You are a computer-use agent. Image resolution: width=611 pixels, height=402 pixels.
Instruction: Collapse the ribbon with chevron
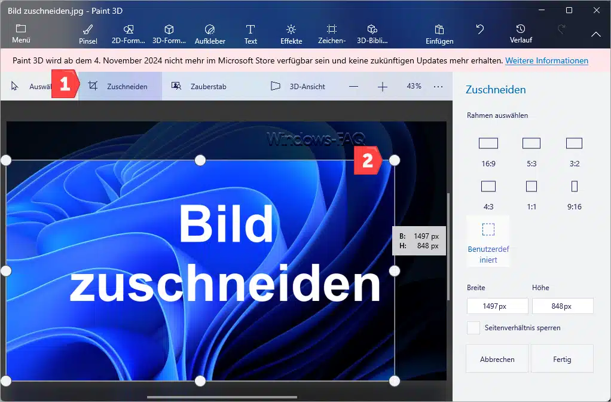[x=596, y=34]
